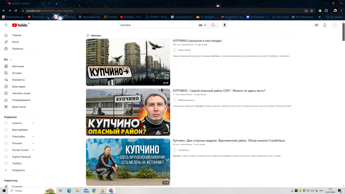
Task: Click the search magnifier button
Action: [x=213, y=25]
